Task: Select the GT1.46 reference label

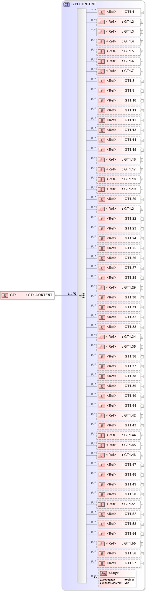Action: (129, 455)
